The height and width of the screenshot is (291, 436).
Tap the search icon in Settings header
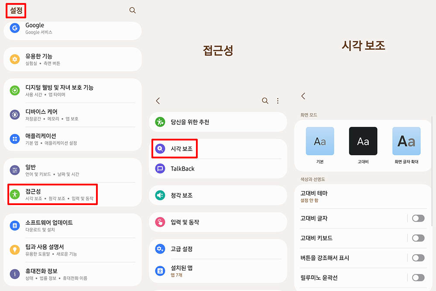click(x=133, y=10)
